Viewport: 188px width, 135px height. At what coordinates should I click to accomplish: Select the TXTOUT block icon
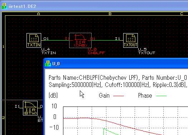(130, 40)
